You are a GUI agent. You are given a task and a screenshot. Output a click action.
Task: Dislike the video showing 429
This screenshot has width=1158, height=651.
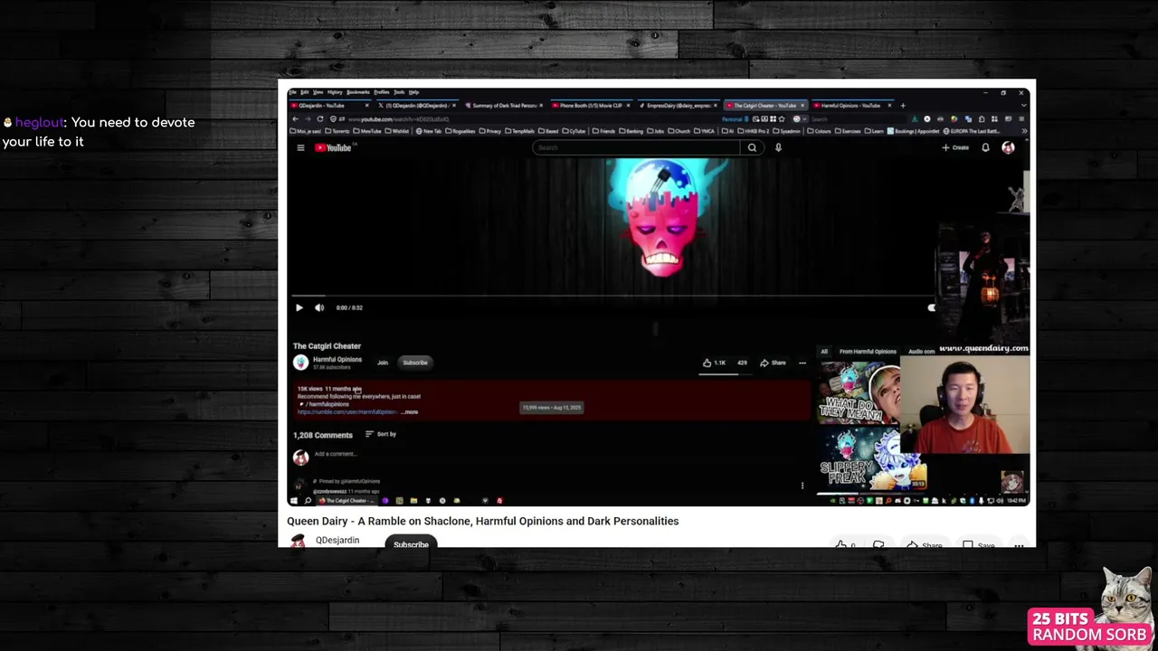[742, 363]
